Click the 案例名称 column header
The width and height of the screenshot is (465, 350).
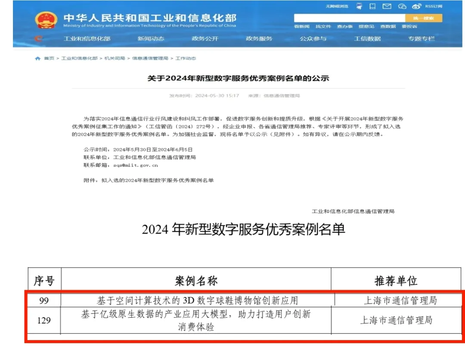[x=196, y=280]
